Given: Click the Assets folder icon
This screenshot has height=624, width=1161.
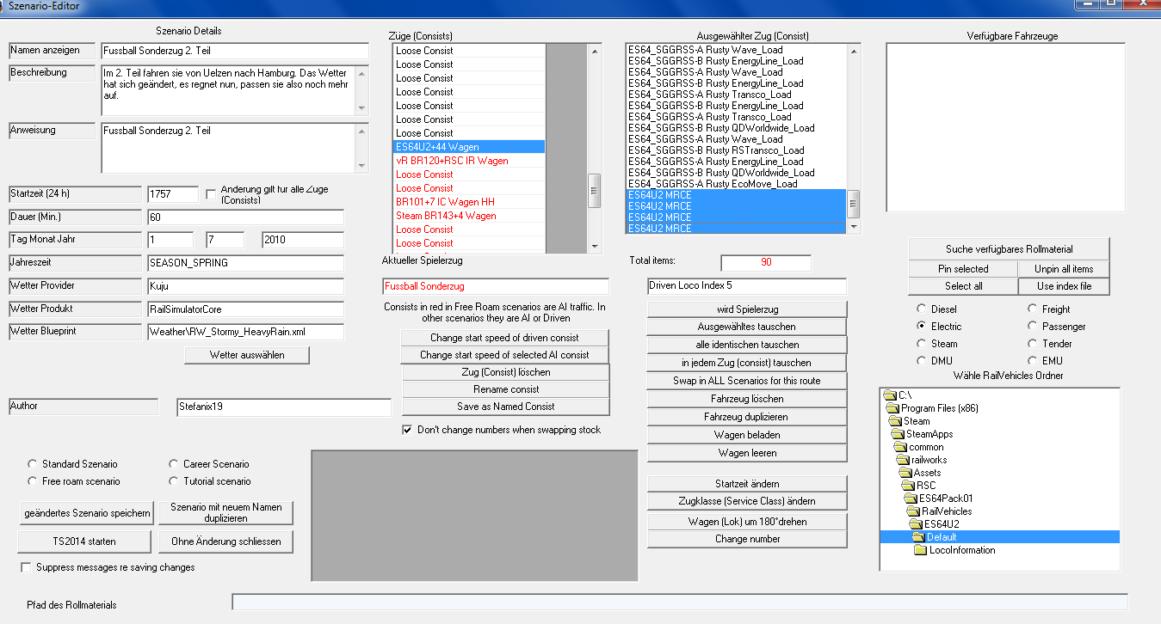Looking at the screenshot, I should pyautogui.click(x=905, y=473).
